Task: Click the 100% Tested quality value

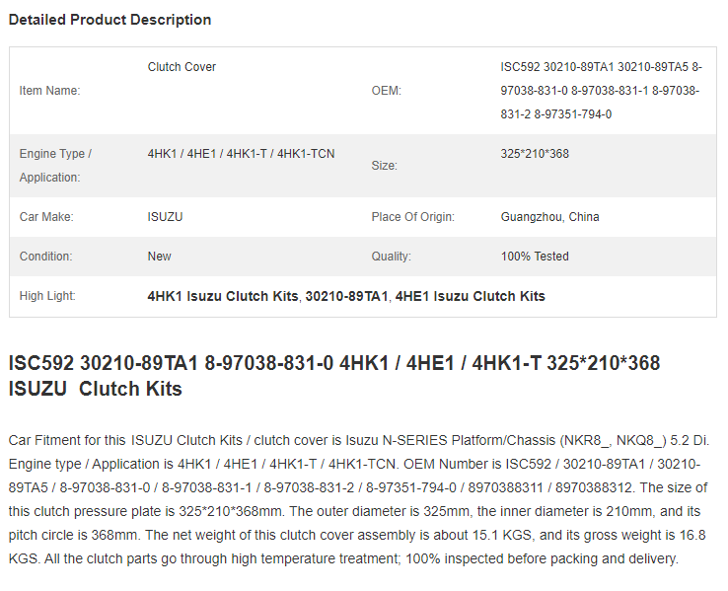Action: pyautogui.click(x=535, y=257)
